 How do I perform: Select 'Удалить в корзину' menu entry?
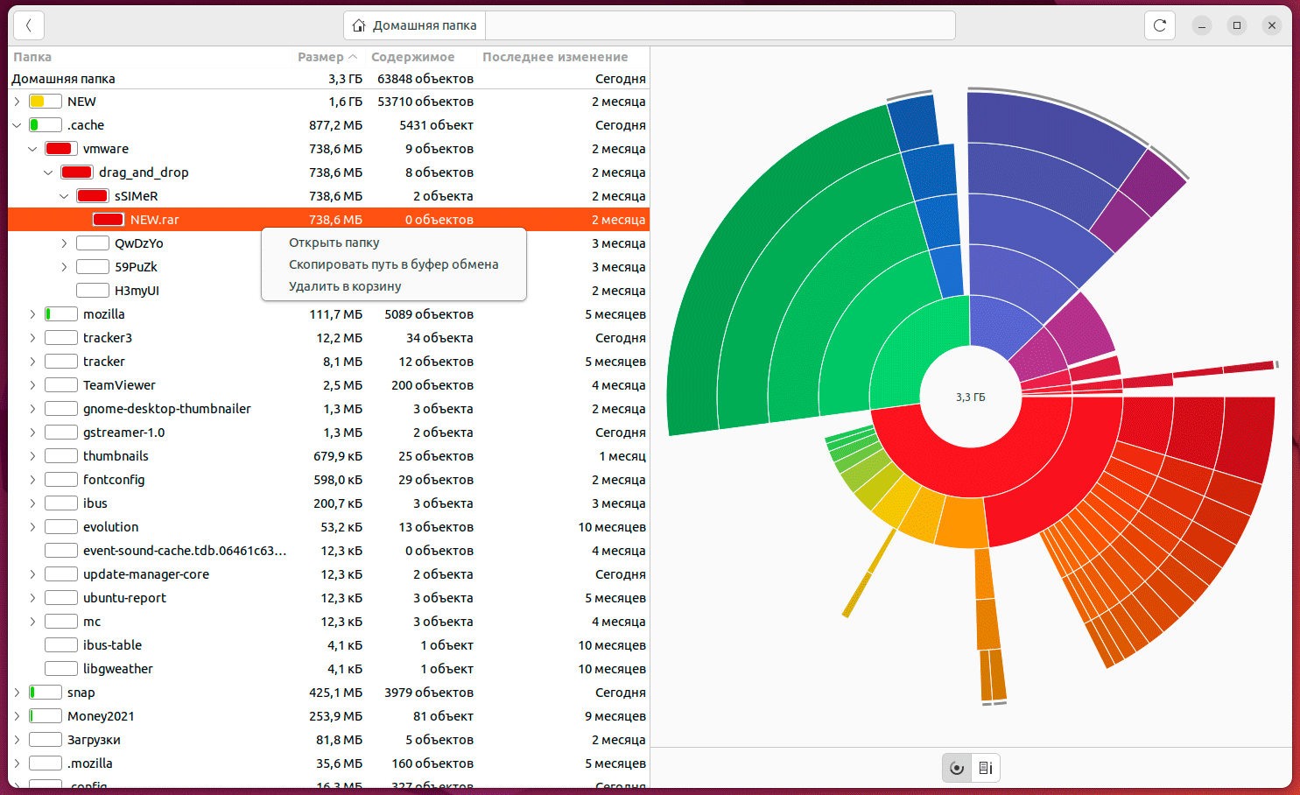pyautogui.click(x=345, y=286)
